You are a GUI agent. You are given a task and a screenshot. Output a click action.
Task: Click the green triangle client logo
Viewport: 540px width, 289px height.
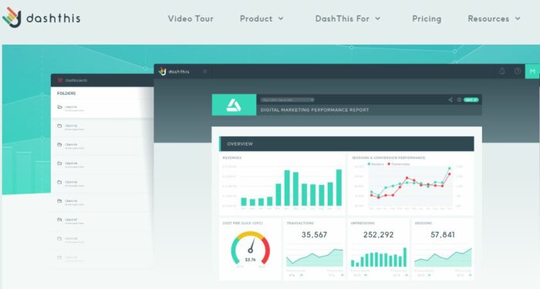(x=234, y=105)
